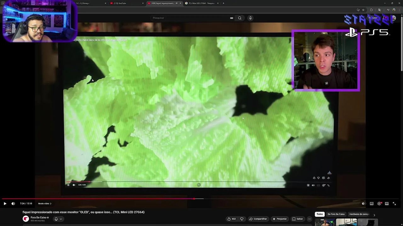Bookmark this page with star icon
403x226 pixels.
pyautogui.click(x=363, y=10)
